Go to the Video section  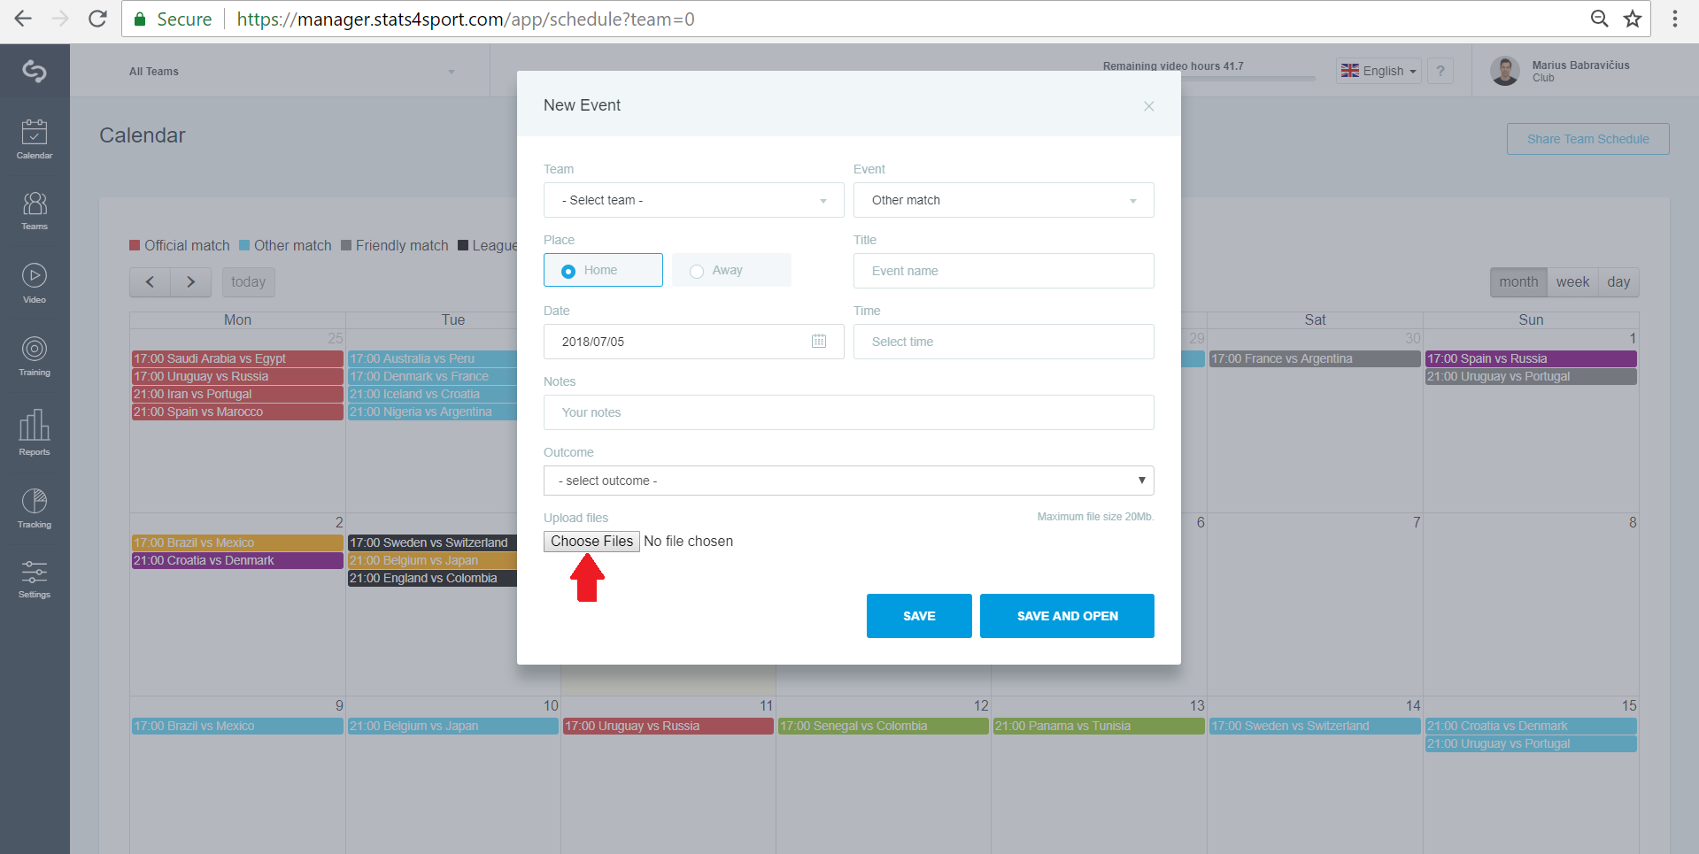[35, 283]
